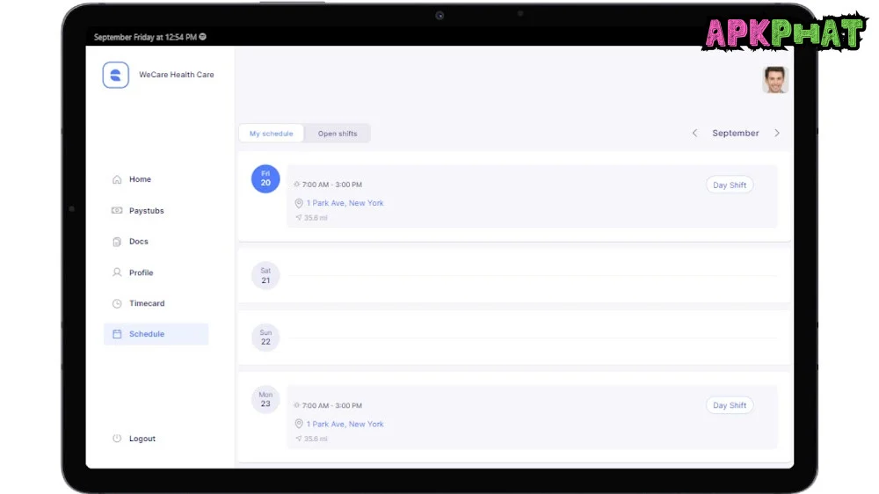This screenshot has height=494, width=879.
Task: Select the My schedule tab
Action: pos(271,134)
